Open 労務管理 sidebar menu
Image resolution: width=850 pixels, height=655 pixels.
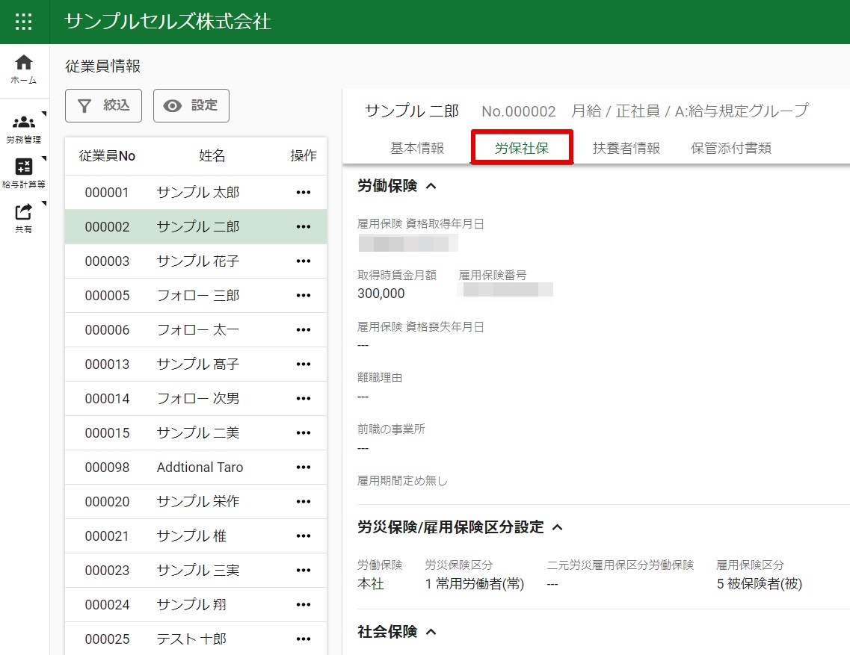[24, 129]
